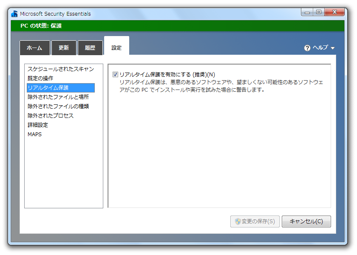
Task: Select 除外されたファイルと場所 in settings list
Action: (x=61, y=97)
